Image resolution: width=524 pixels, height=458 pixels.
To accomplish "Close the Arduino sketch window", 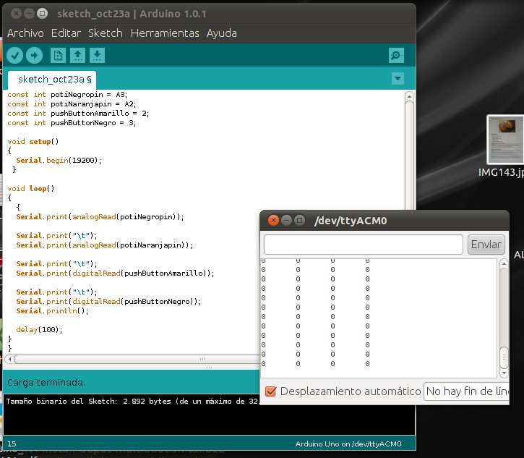I will point(16,14).
